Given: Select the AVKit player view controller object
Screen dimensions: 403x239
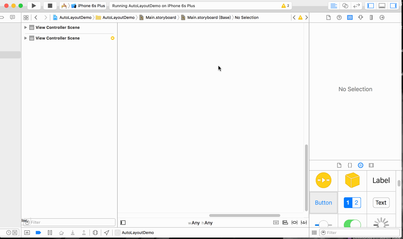Looking at the screenshot, I should (323, 180).
